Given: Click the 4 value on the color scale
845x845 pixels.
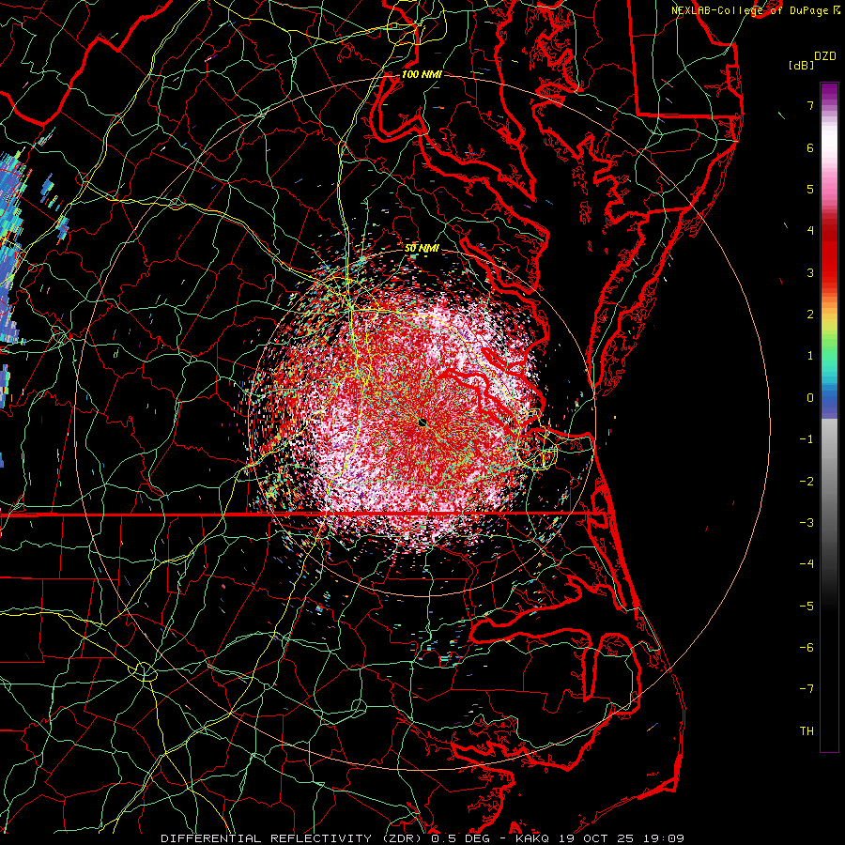Looking at the screenshot, I should point(810,231).
